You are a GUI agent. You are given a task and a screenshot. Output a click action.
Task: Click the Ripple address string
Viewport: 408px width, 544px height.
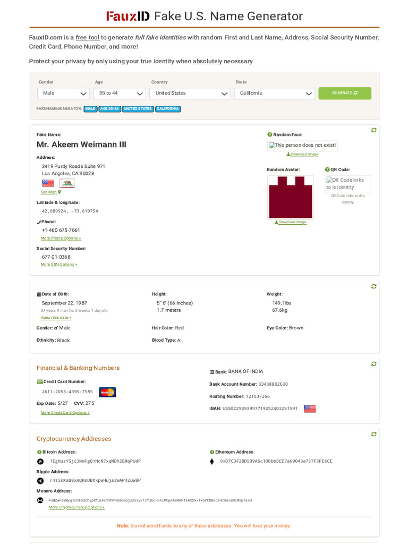point(96,480)
